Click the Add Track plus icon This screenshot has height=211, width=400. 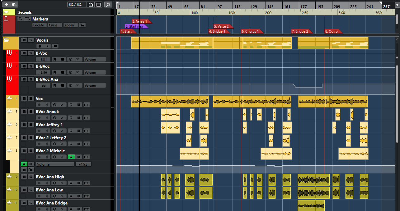click(x=6, y=5)
